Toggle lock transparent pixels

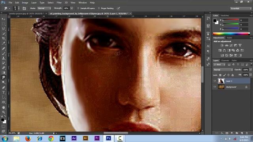point(220,75)
